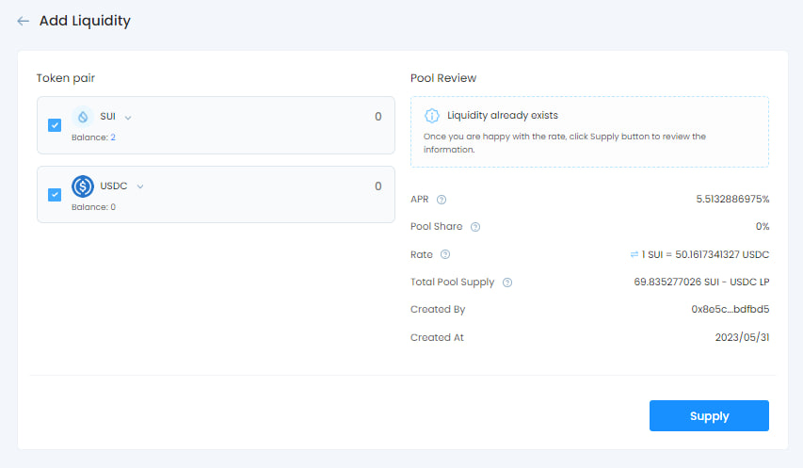Click the SUI token droplet icon

[x=83, y=117]
